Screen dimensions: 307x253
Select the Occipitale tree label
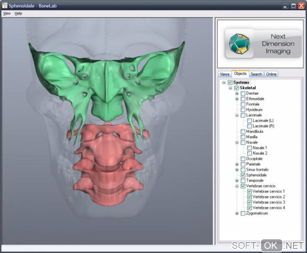254,159
